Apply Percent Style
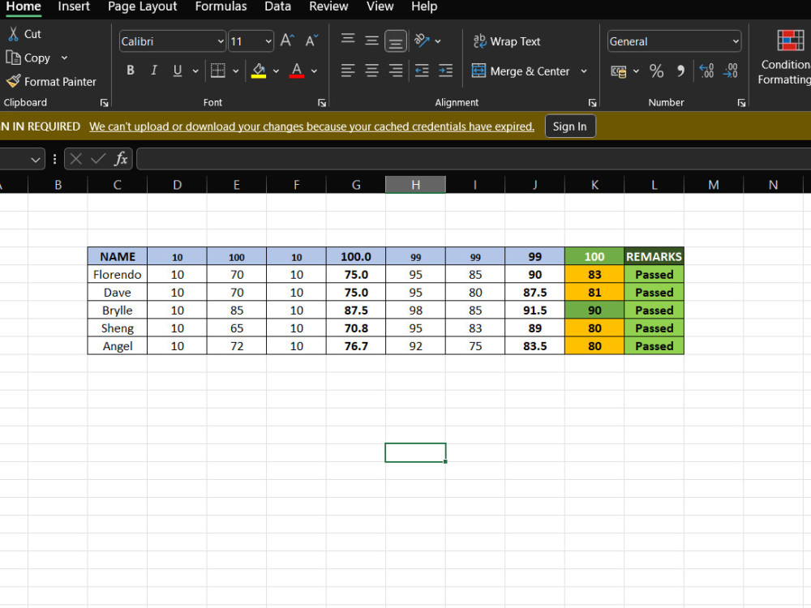811x608 pixels. click(x=656, y=71)
